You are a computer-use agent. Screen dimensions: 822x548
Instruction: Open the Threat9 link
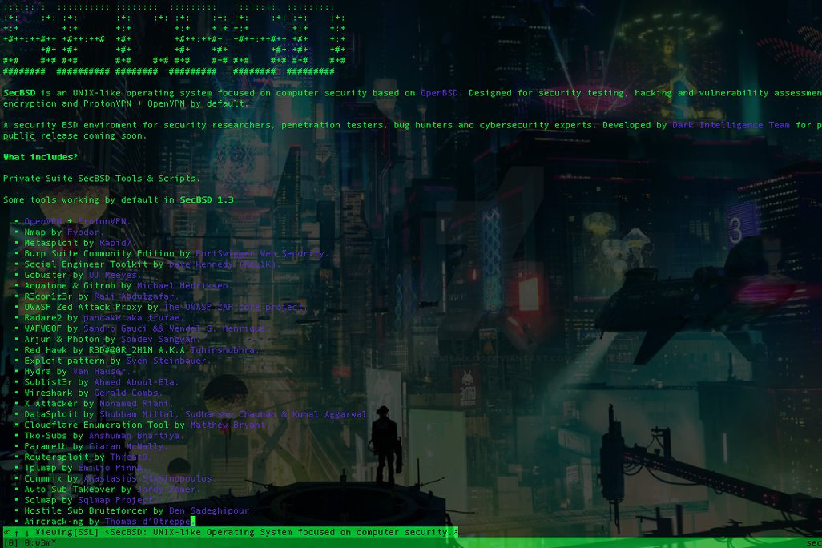click(x=129, y=457)
